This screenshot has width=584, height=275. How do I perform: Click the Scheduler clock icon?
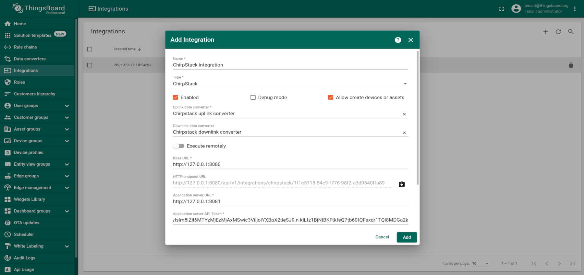[x=7, y=234]
